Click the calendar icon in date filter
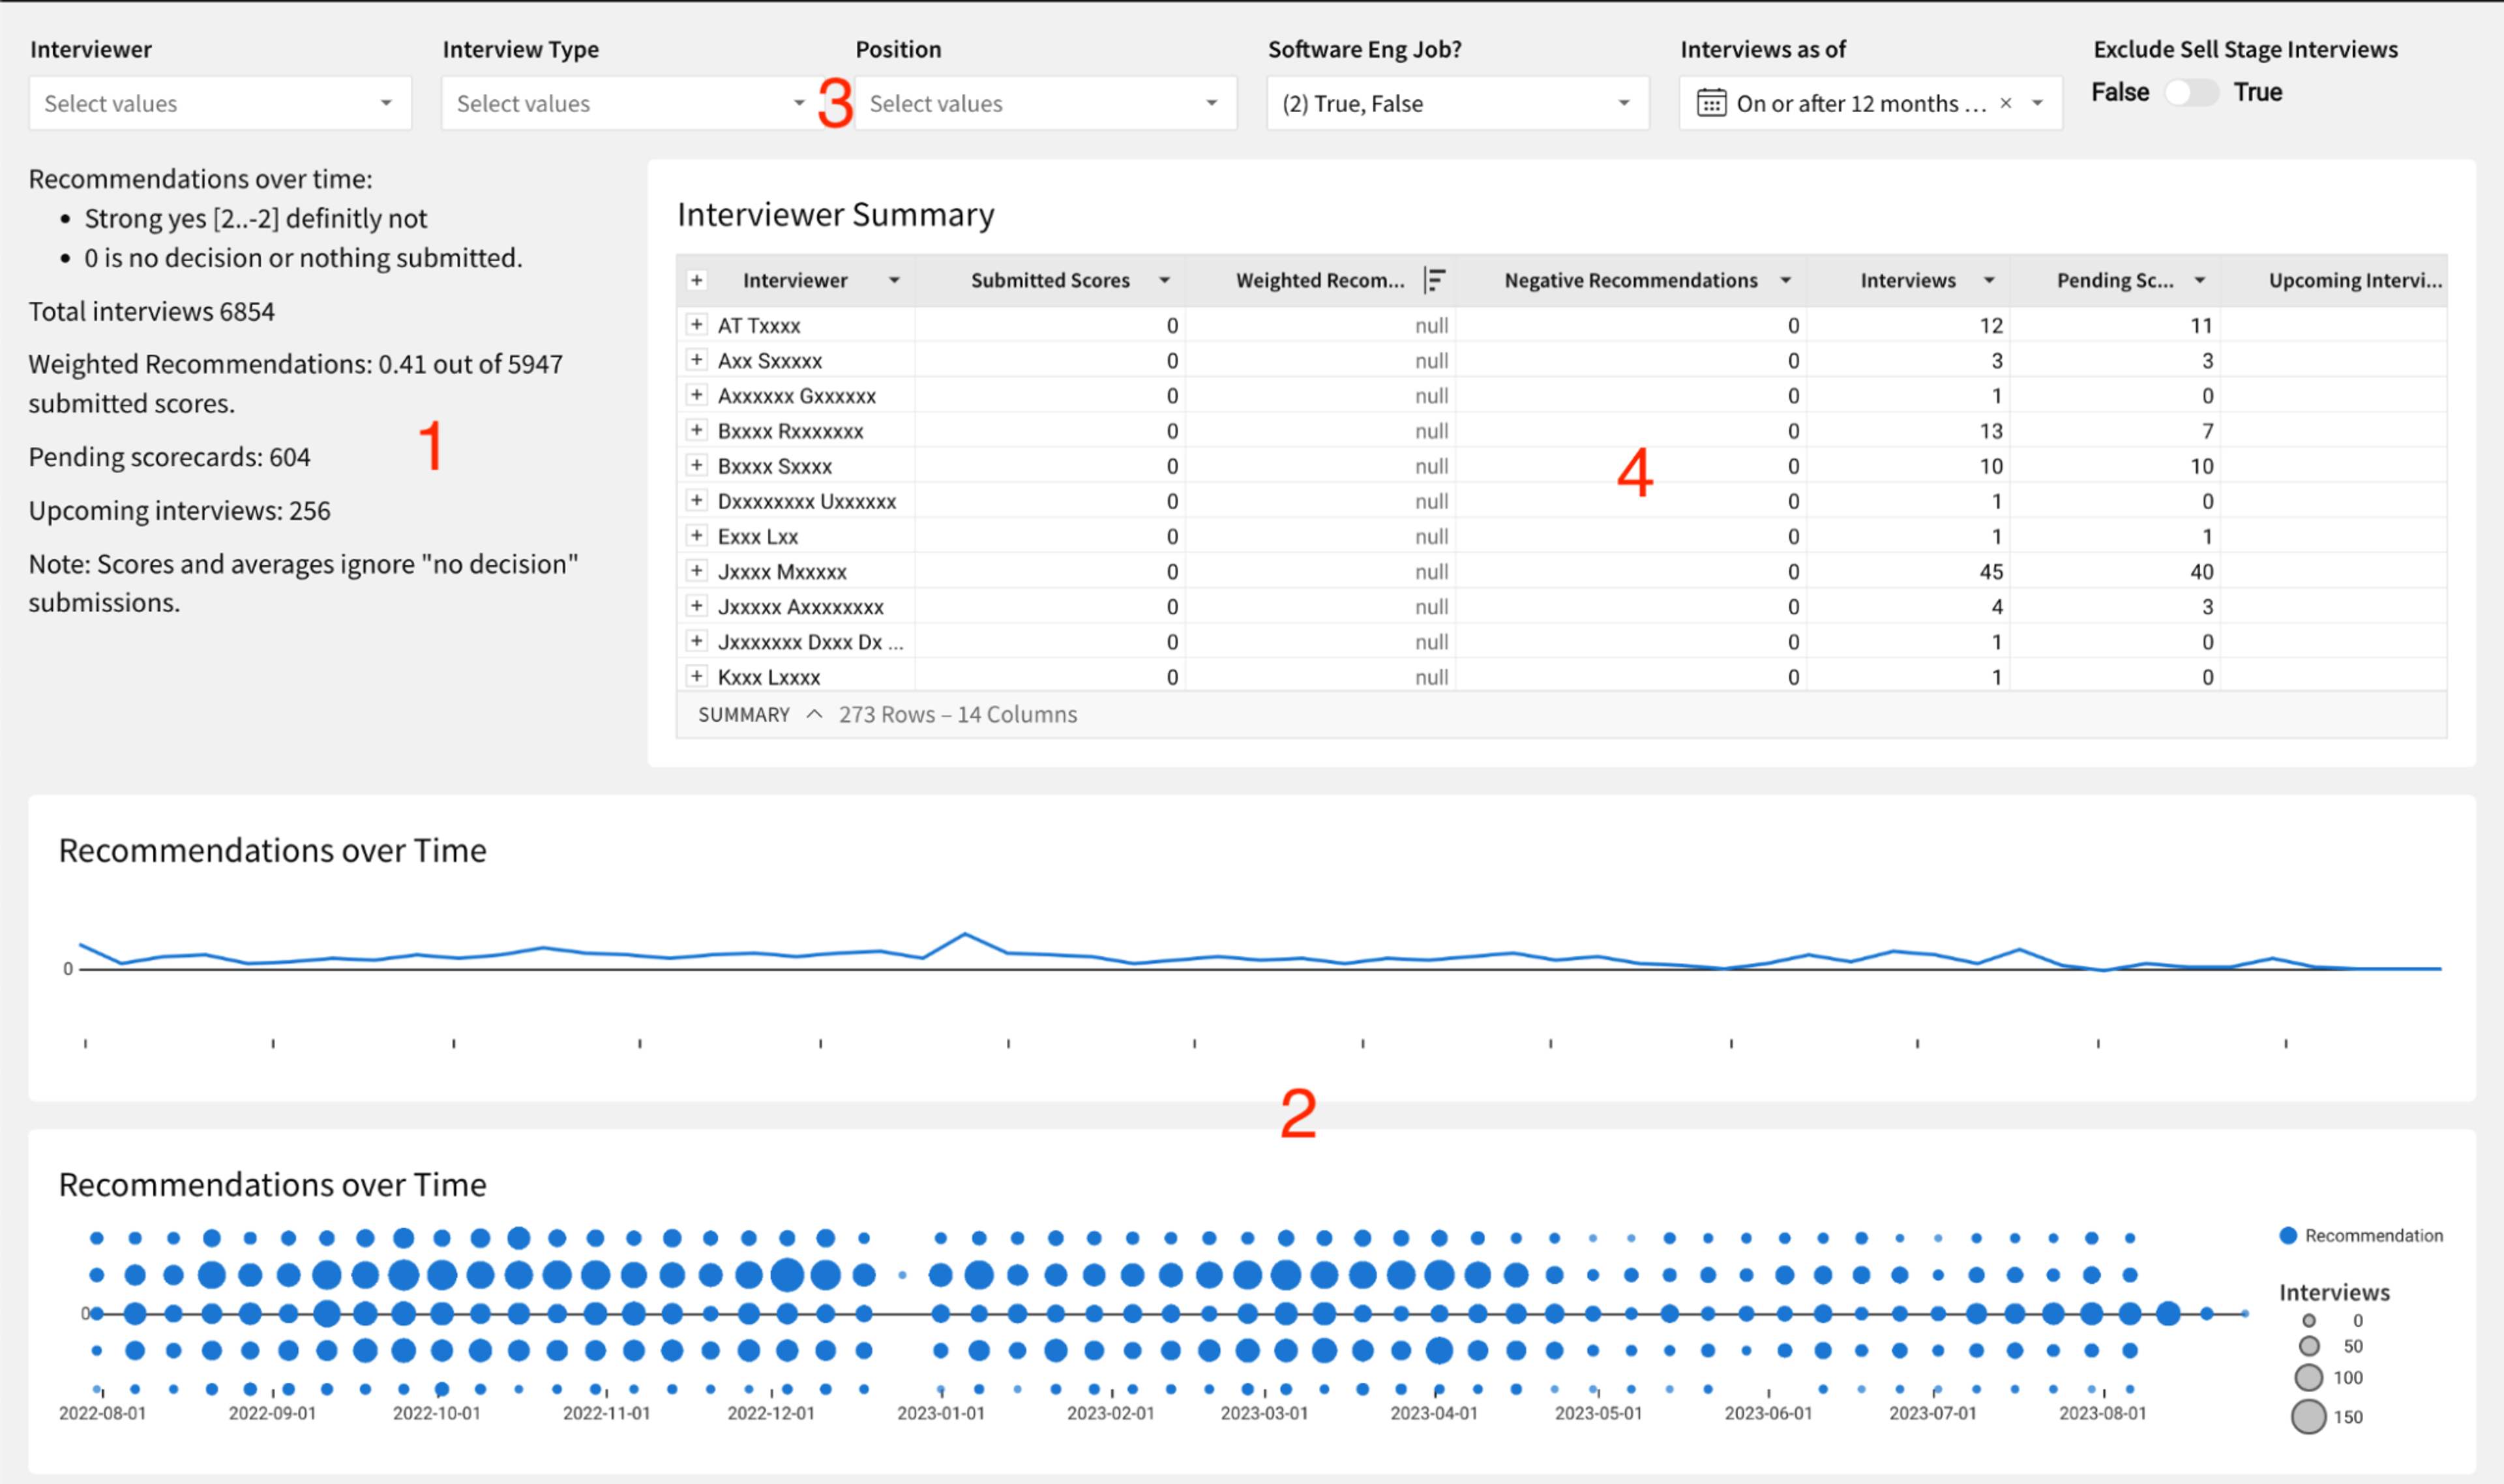 tap(1711, 103)
